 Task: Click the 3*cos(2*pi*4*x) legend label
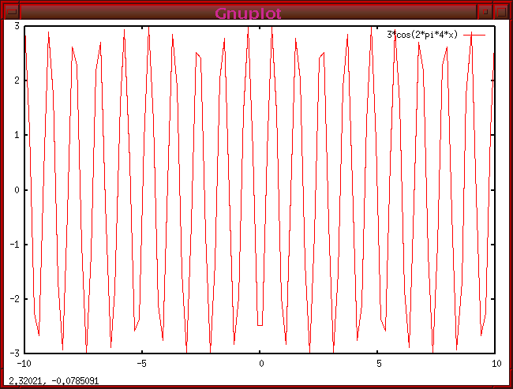pyautogui.click(x=422, y=35)
